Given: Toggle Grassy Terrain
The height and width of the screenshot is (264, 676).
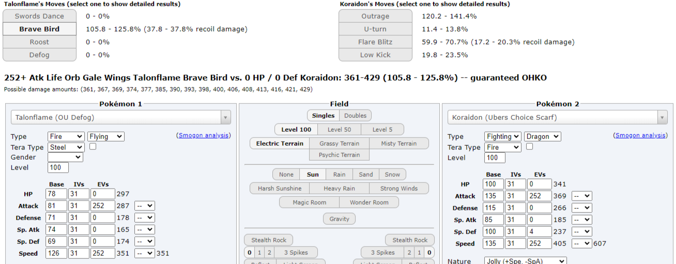Looking at the screenshot, I should tap(340, 143).
